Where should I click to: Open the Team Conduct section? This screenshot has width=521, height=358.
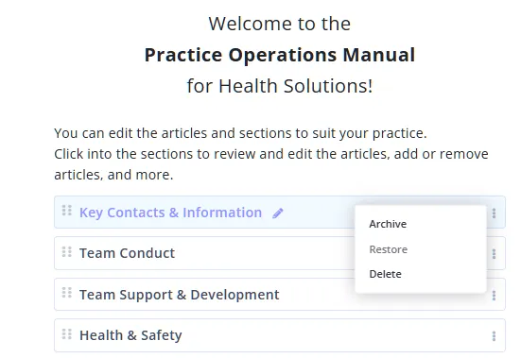(127, 253)
